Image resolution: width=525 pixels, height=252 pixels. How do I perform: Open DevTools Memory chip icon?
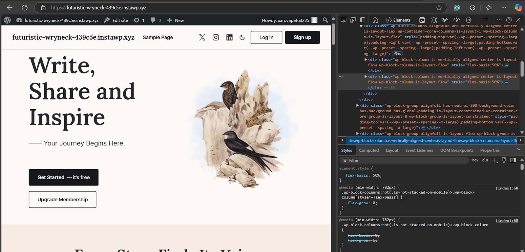pyautogui.click(x=469, y=20)
